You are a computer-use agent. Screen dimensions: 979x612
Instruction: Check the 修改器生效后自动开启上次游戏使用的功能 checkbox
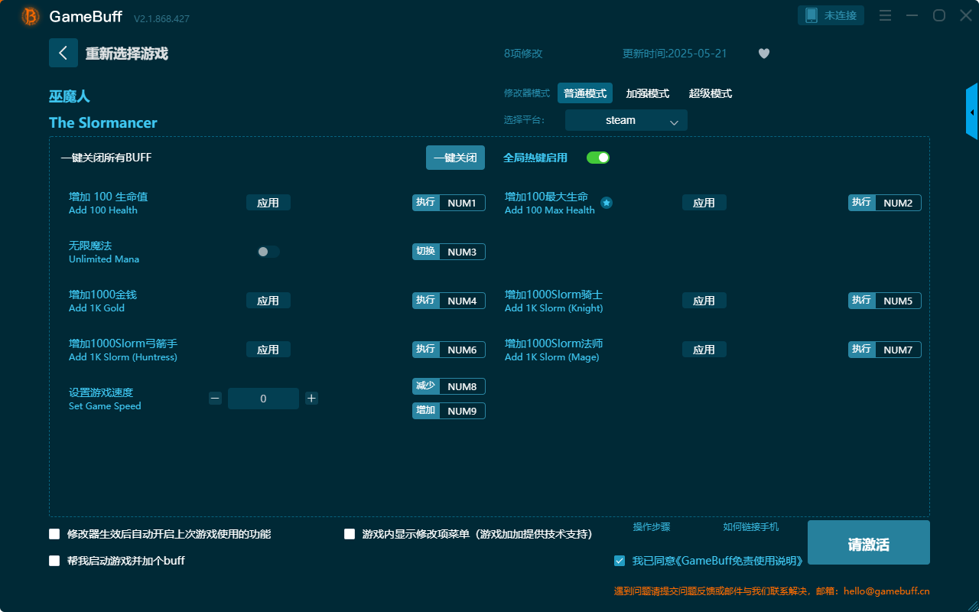point(54,533)
